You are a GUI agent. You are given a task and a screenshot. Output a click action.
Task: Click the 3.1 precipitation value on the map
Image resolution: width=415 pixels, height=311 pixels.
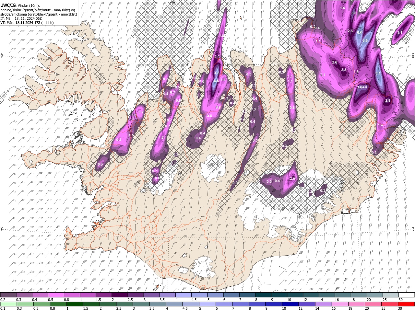[400, 32]
